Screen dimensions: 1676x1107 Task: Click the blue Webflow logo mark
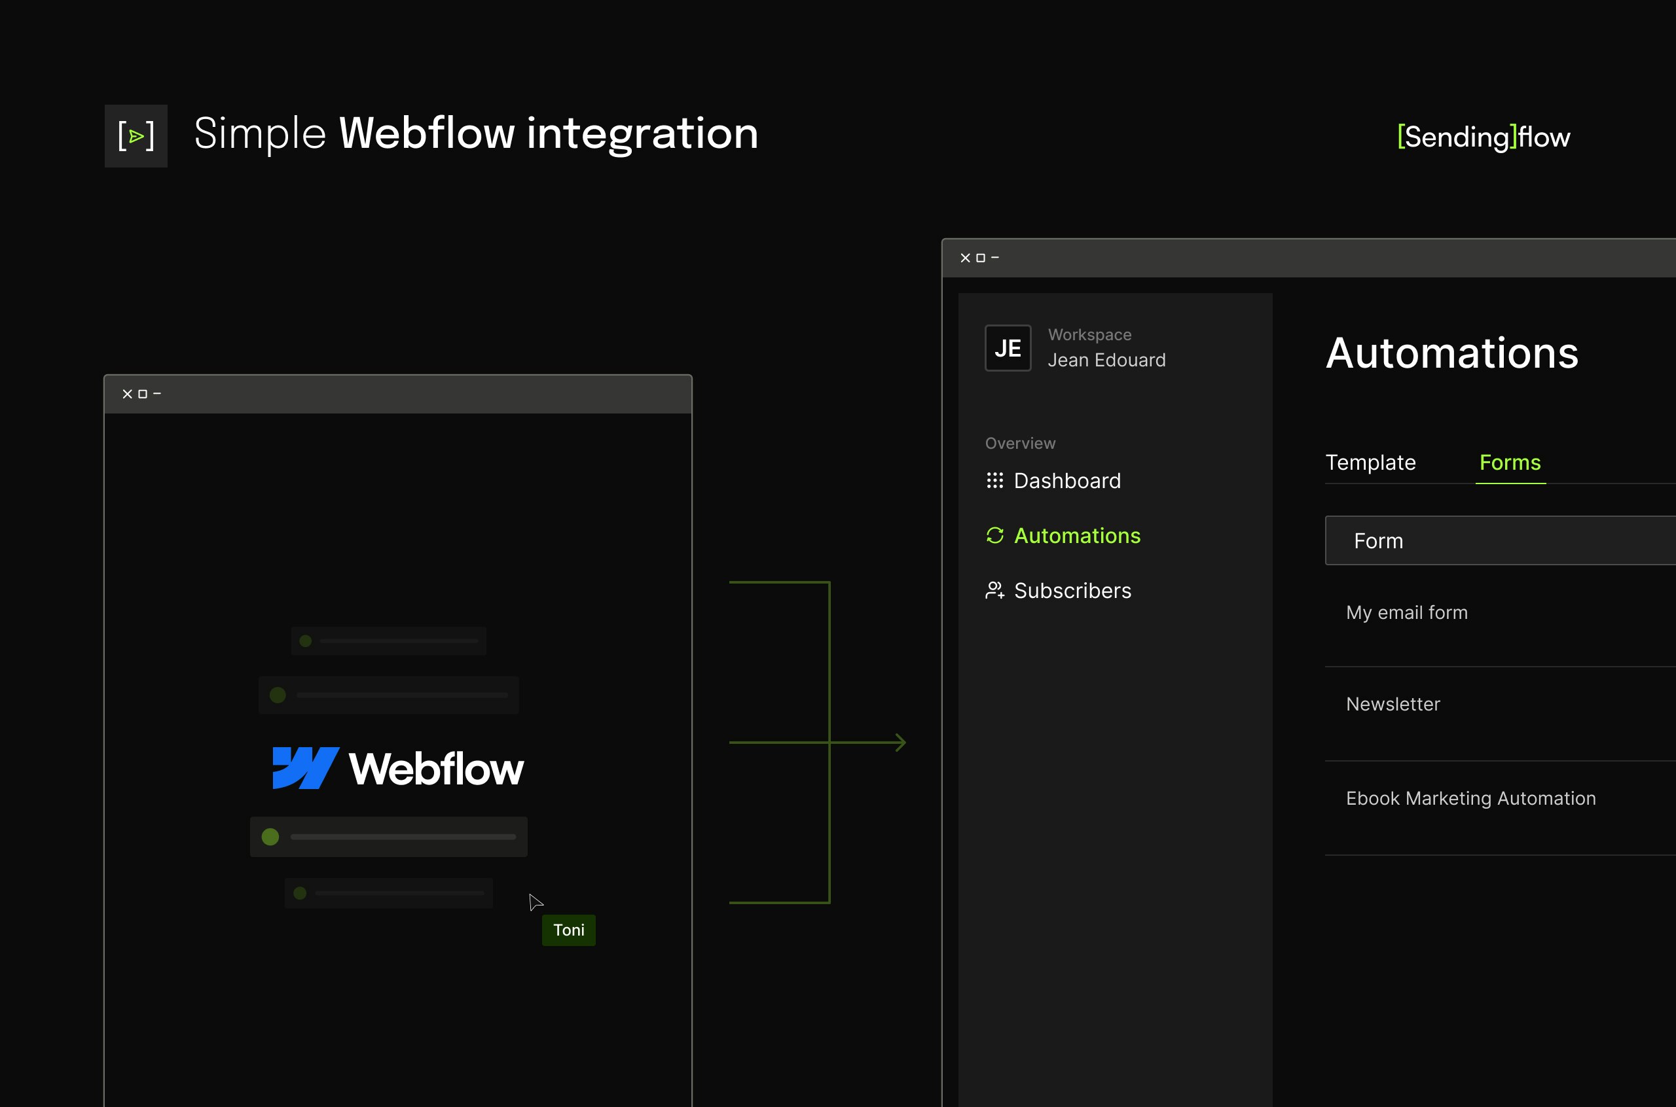click(x=305, y=767)
